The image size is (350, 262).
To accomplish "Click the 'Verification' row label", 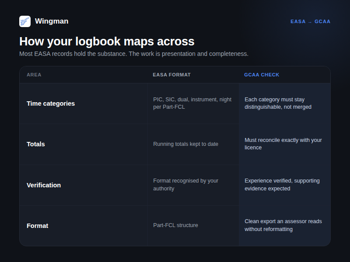I will coord(44,185).
